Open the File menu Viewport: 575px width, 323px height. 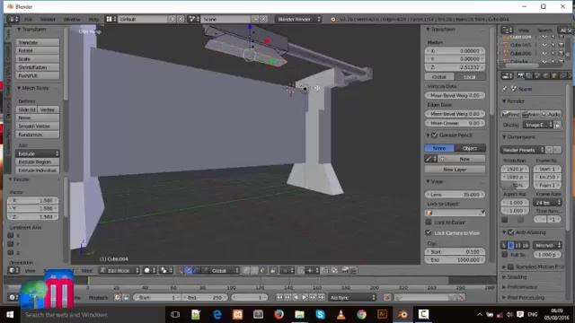pyautogui.click(x=28, y=19)
